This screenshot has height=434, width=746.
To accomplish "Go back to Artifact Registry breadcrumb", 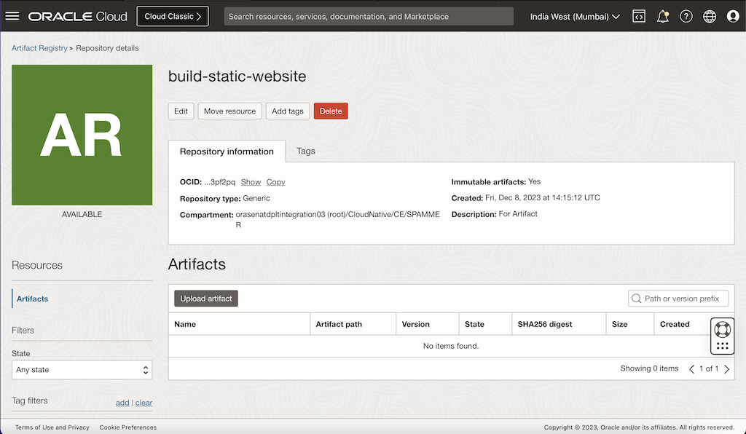I will 39,48.
